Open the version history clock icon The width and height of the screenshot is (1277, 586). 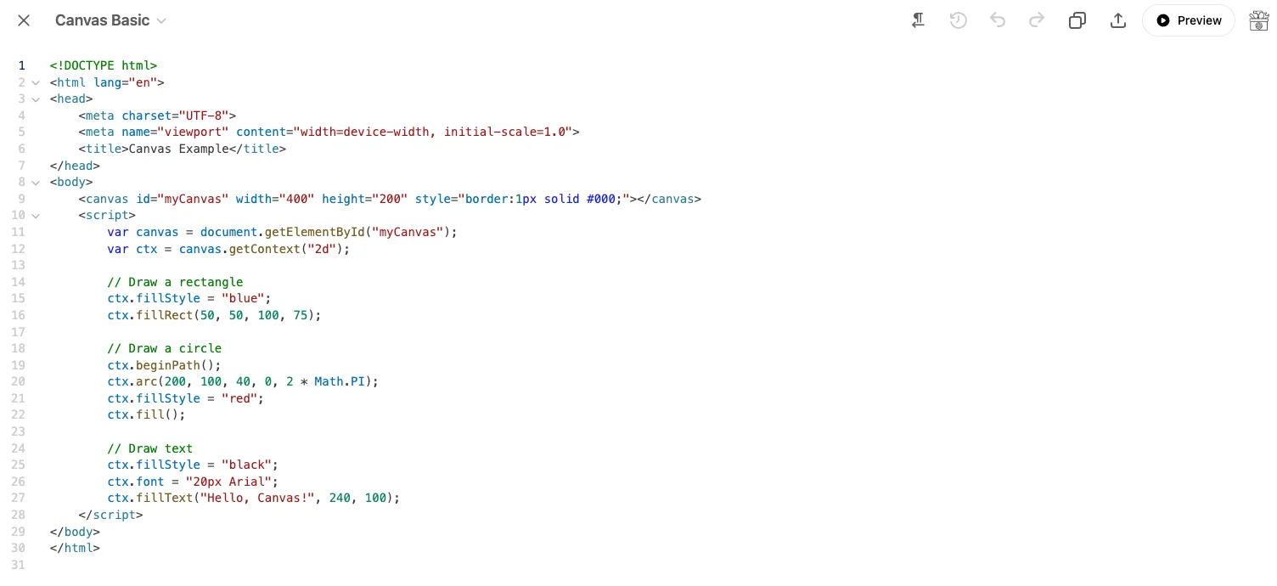pos(959,20)
